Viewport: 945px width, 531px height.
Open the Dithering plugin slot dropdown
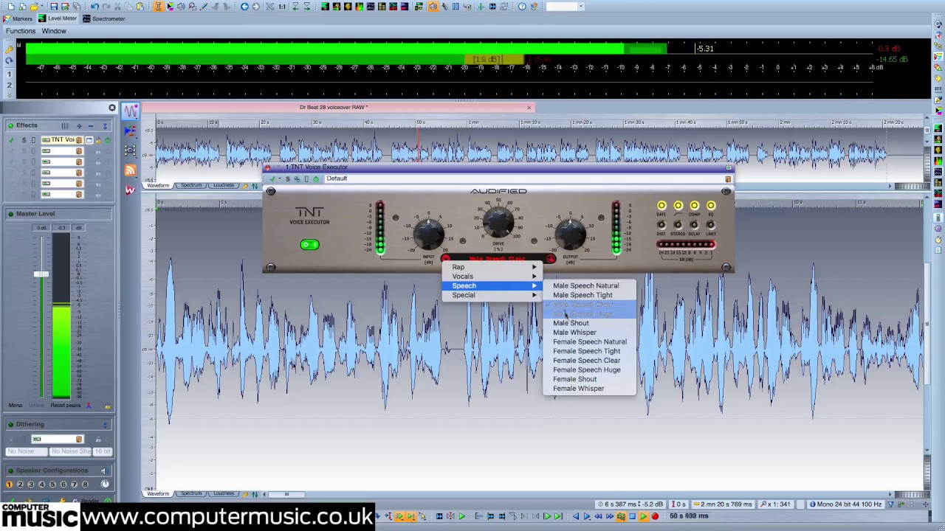(x=79, y=440)
